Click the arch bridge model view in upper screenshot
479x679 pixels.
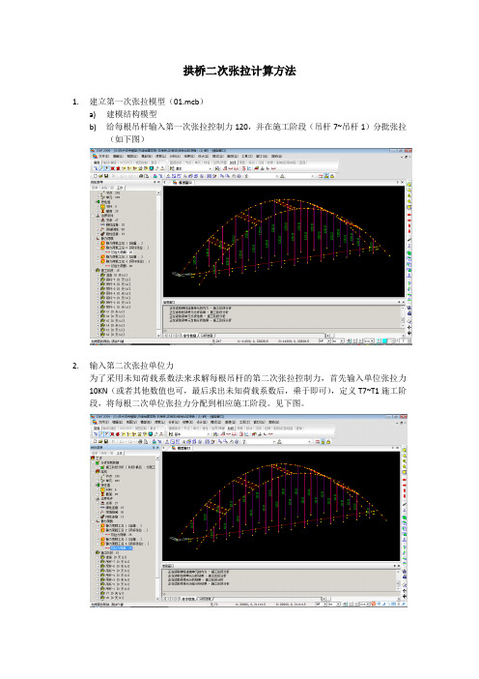[x=284, y=241]
